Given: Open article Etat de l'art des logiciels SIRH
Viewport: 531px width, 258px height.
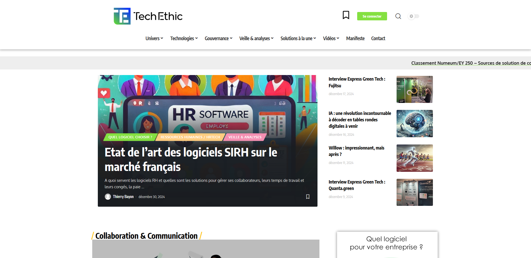Looking at the screenshot, I should [x=191, y=160].
